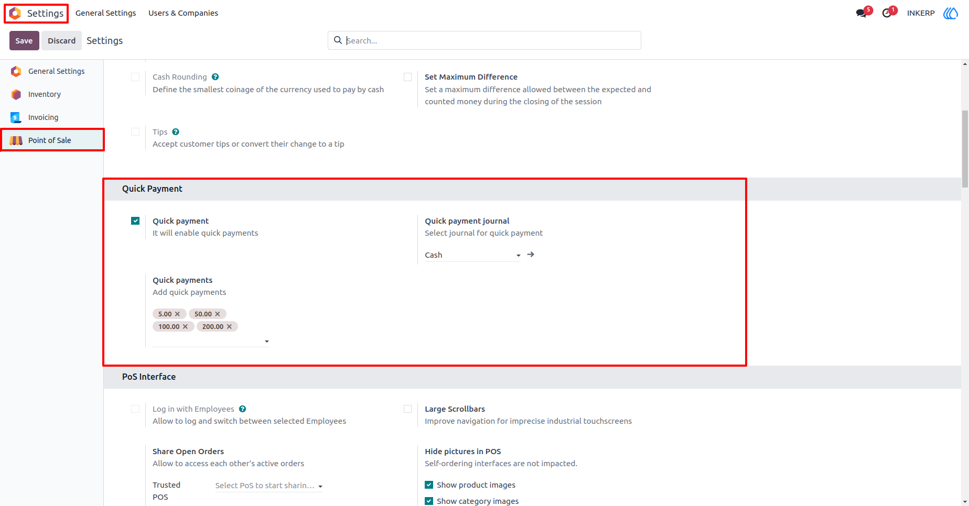Enable the Cash Rounding checkbox
The image size is (969, 506).
pyautogui.click(x=135, y=77)
